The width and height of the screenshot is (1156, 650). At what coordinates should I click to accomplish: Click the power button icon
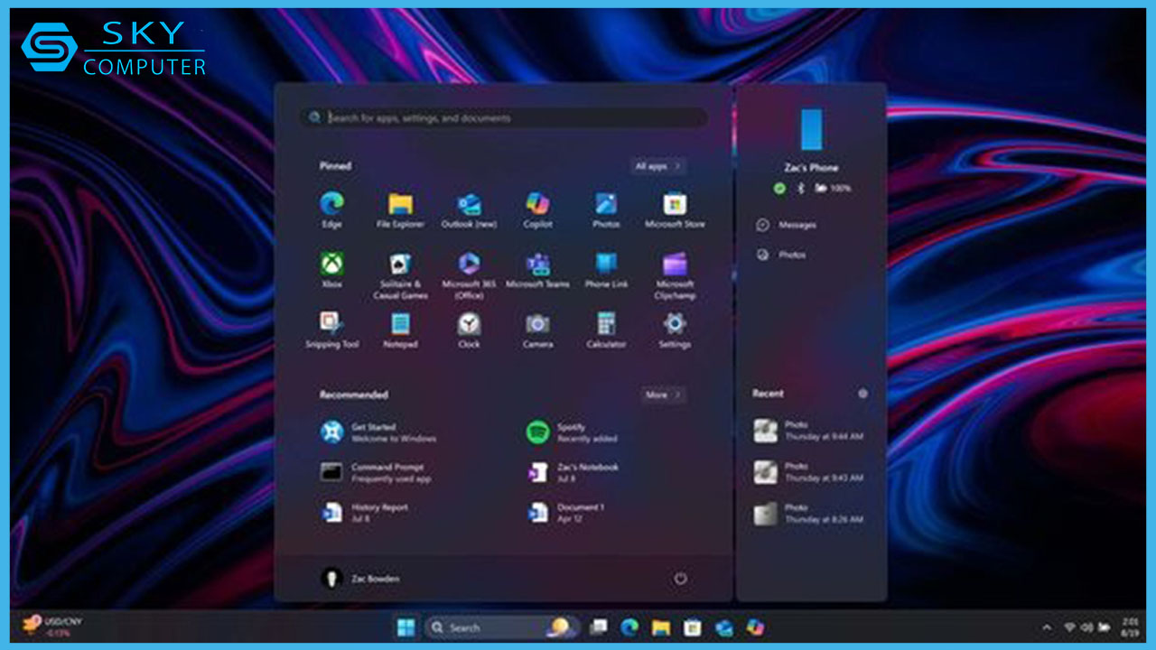click(681, 579)
